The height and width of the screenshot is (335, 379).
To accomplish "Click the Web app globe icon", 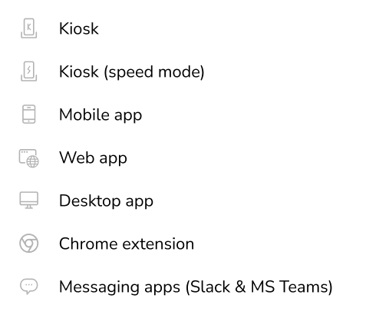I will click(x=29, y=158).
